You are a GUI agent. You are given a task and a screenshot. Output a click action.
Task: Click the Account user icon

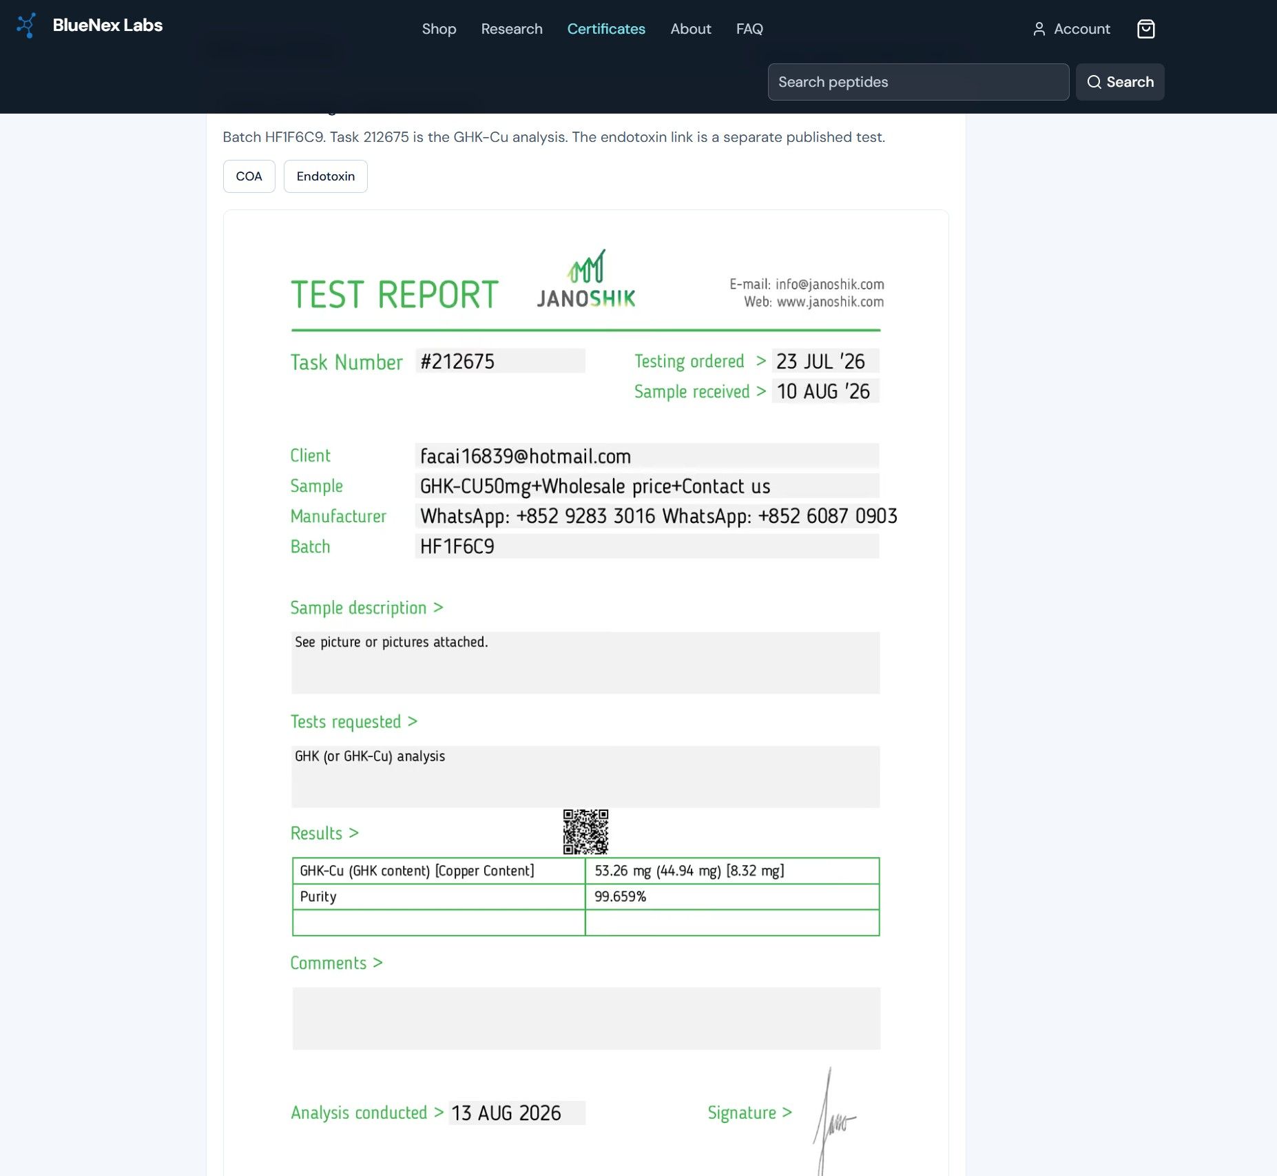[x=1039, y=29]
